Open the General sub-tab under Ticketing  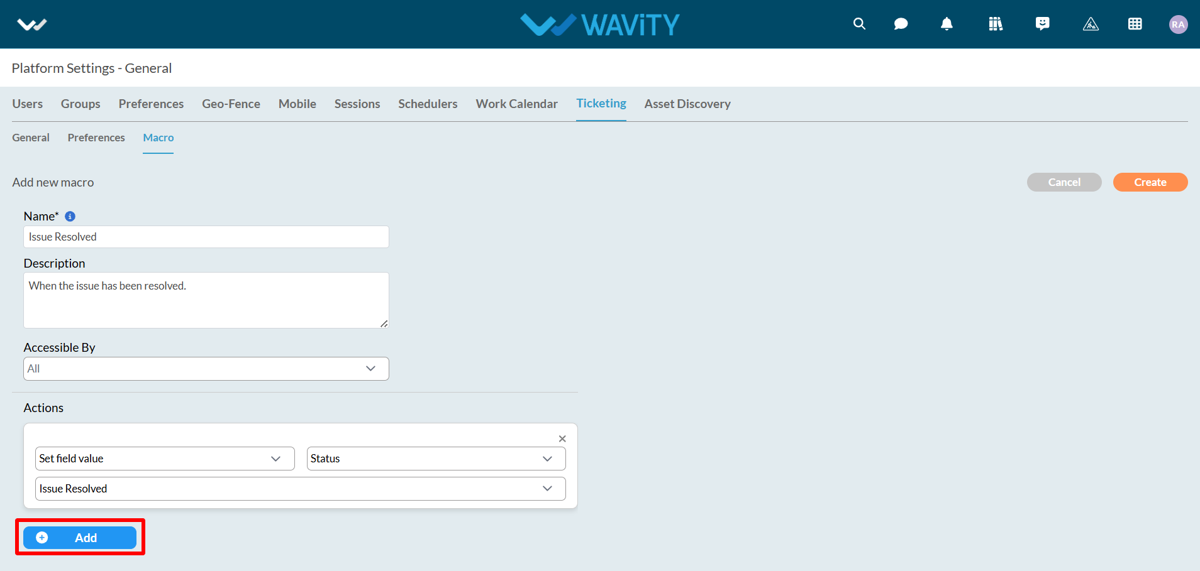click(x=31, y=138)
